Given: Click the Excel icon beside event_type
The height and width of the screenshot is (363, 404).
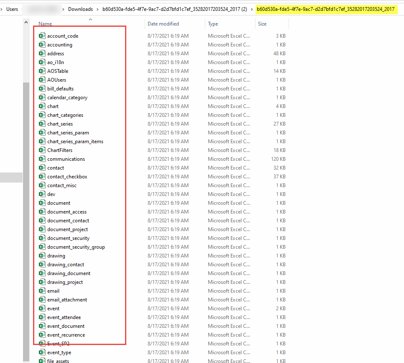Looking at the screenshot, I should coord(42,352).
